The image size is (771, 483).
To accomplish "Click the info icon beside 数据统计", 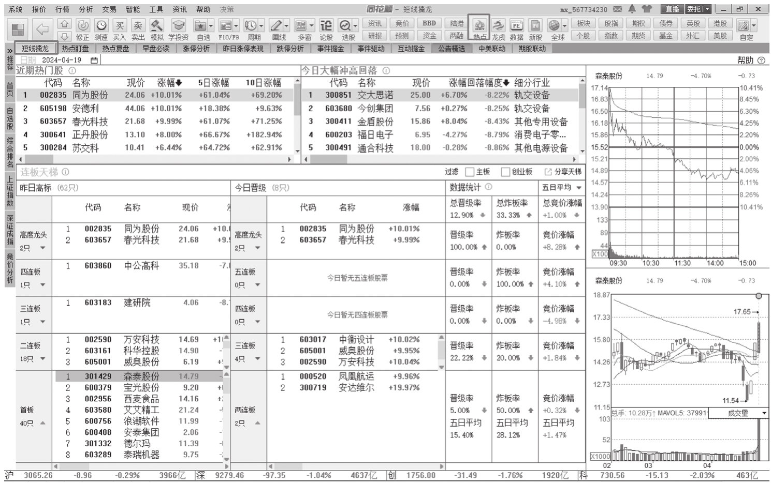I will [x=488, y=187].
